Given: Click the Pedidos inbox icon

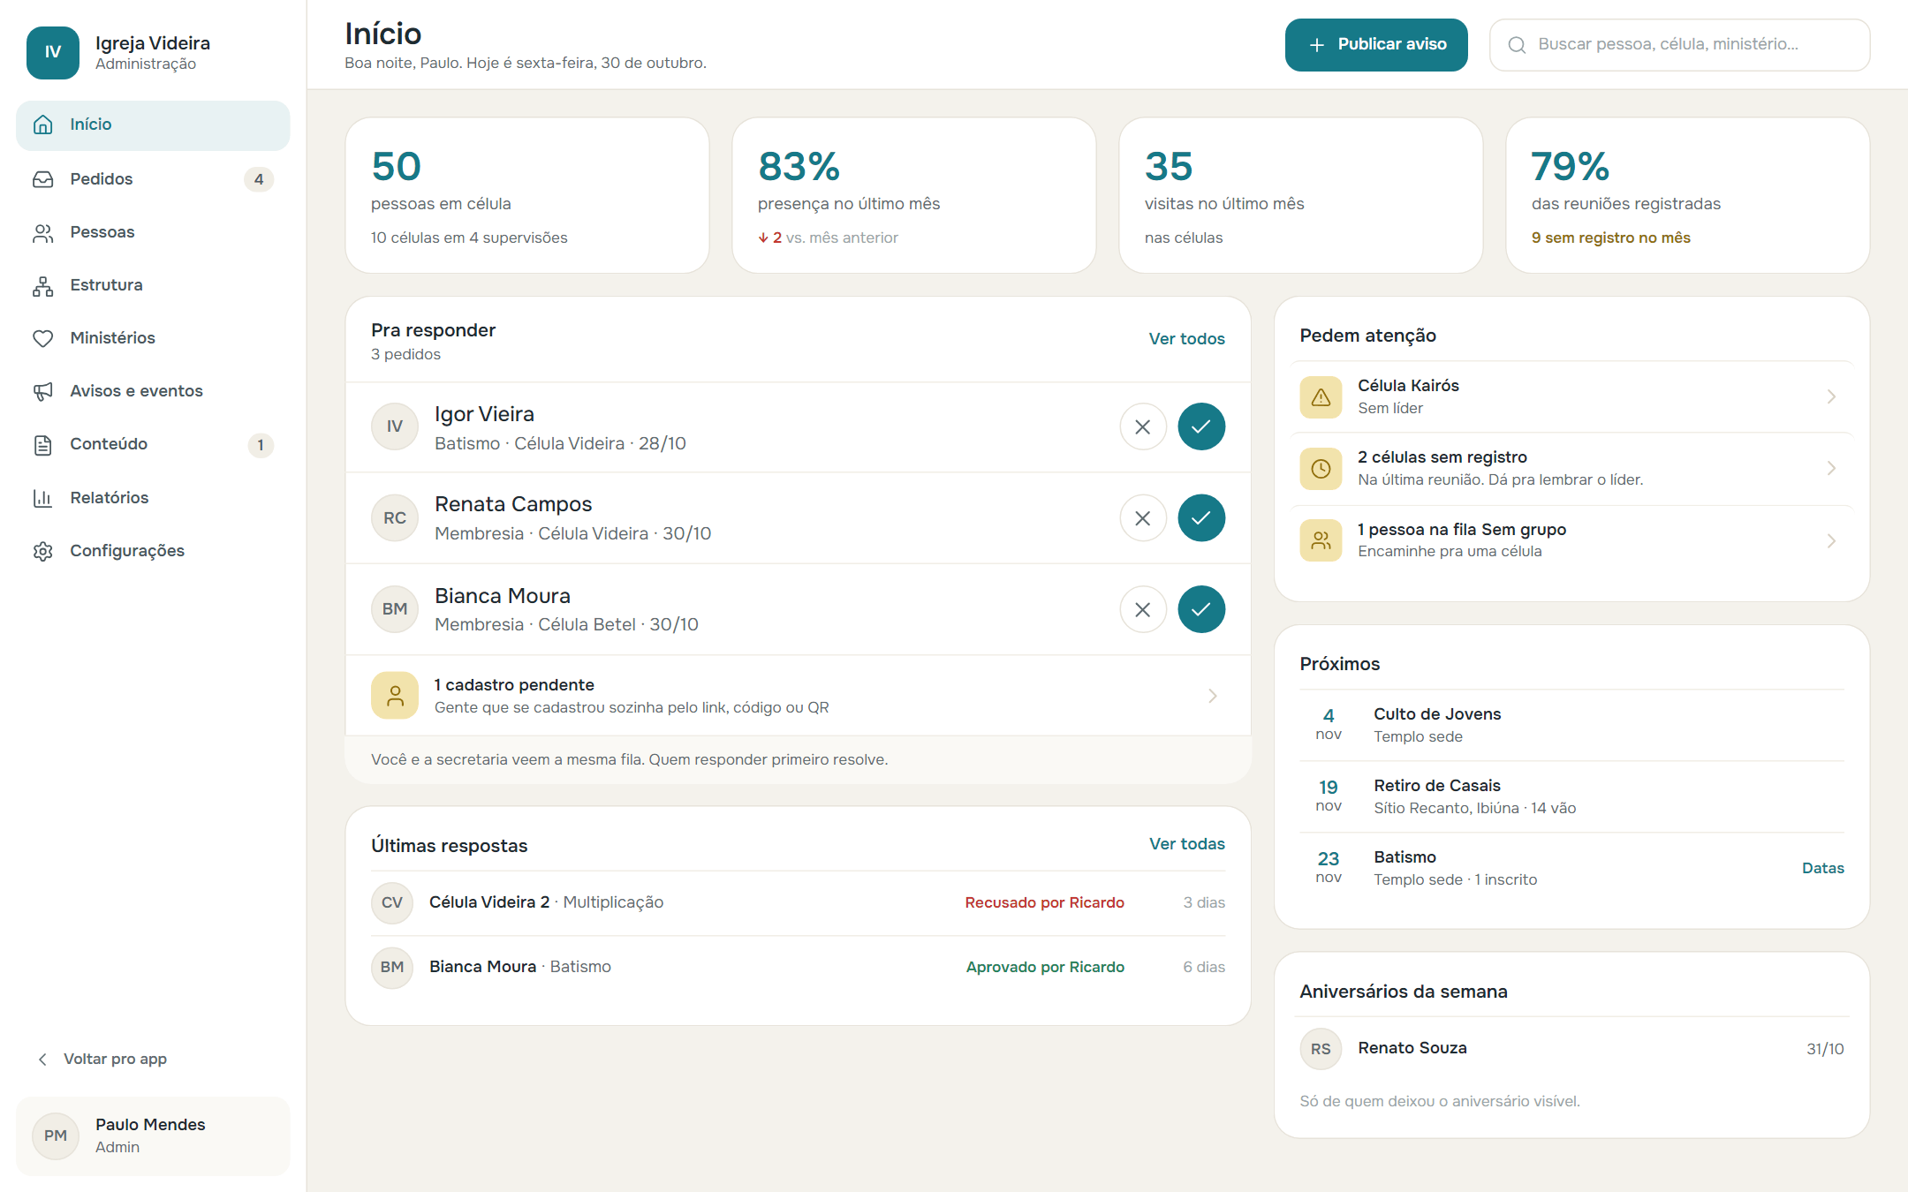Looking at the screenshot, I should pos(42,179).
